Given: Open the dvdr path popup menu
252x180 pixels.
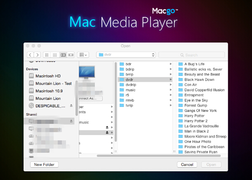Looking at the screenshot, I should pos(126,55).
